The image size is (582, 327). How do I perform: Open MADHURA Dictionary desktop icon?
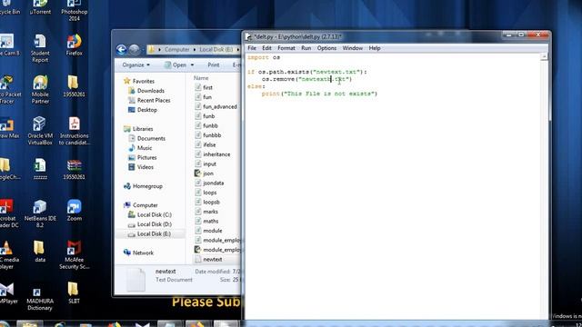coord(40,299)
